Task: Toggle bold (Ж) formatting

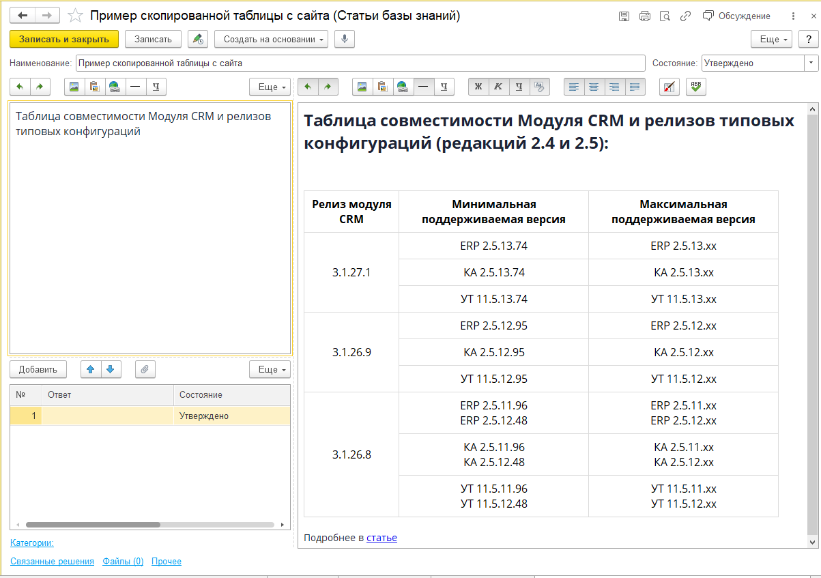Action: [x=478, y=87]
